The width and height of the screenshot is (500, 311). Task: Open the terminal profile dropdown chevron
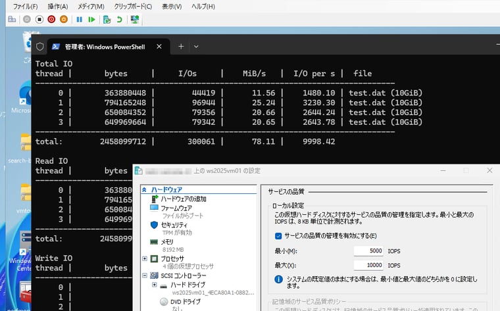click(196, 47)
